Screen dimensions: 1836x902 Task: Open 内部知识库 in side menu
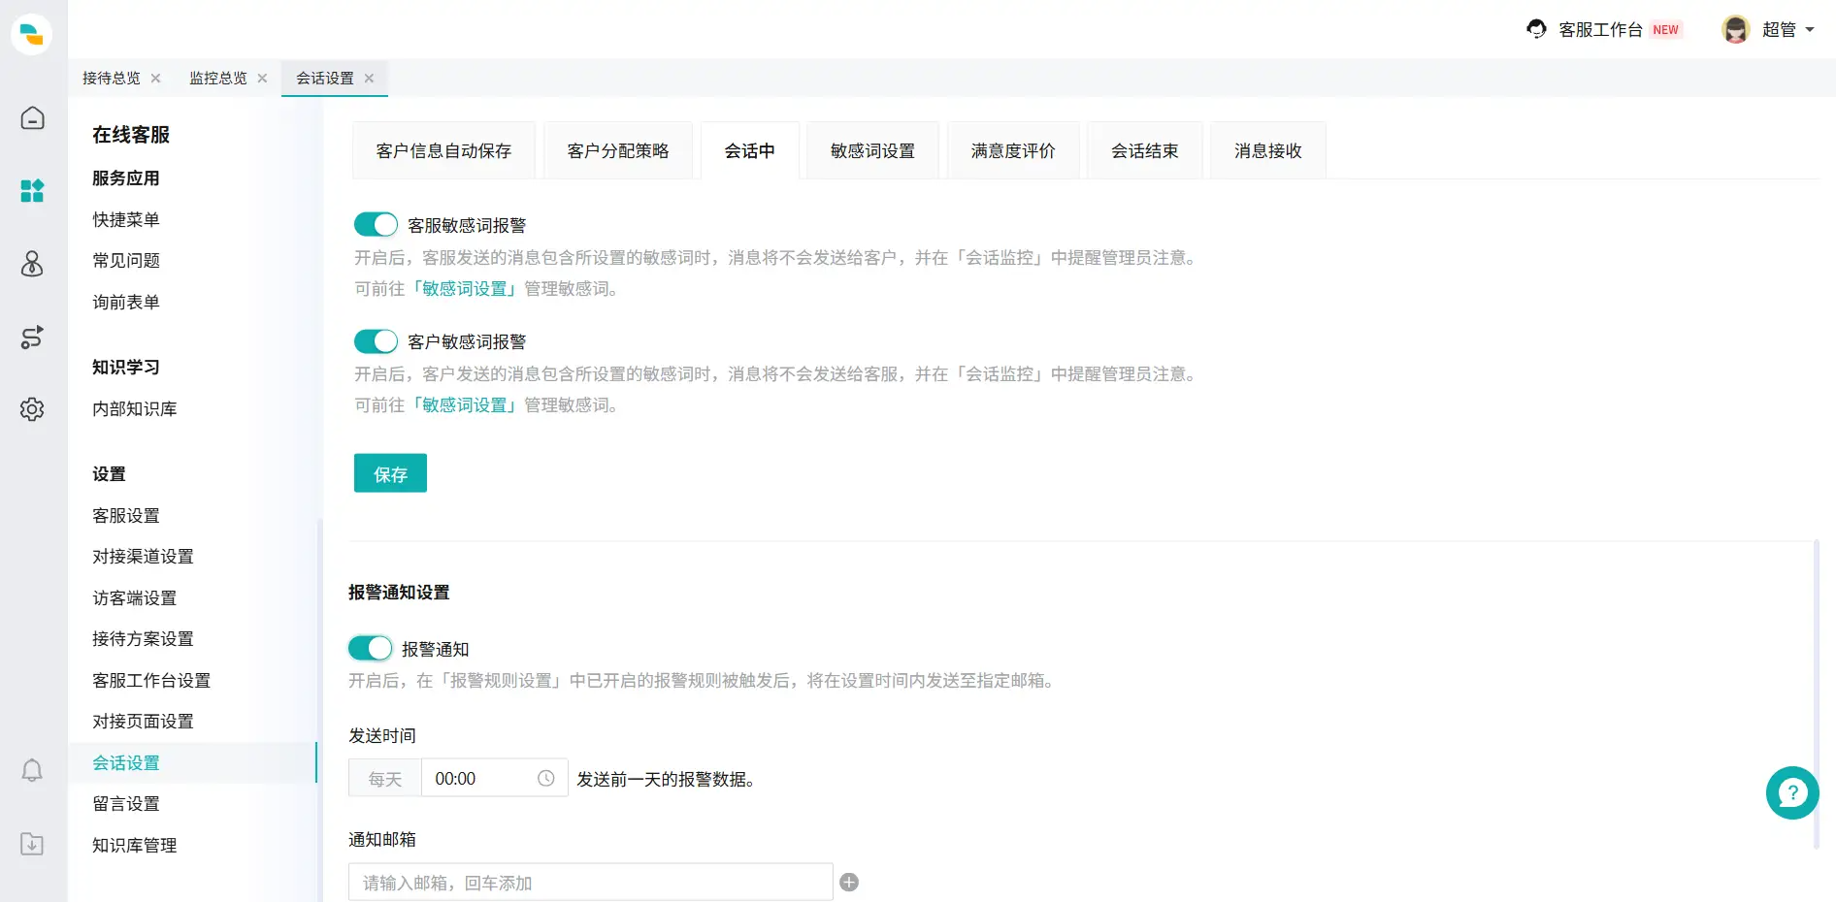pos(135,408)
